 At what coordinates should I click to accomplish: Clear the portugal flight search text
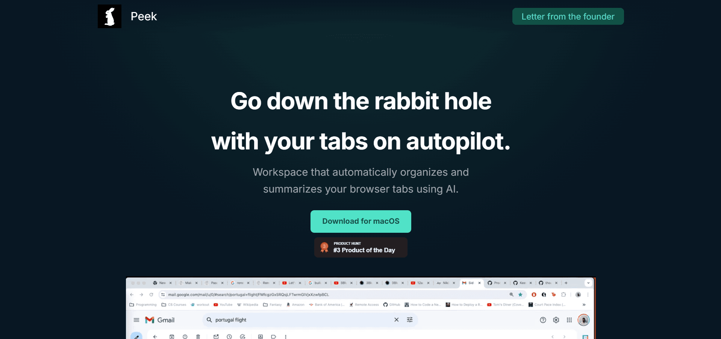[x=396, y=320]
